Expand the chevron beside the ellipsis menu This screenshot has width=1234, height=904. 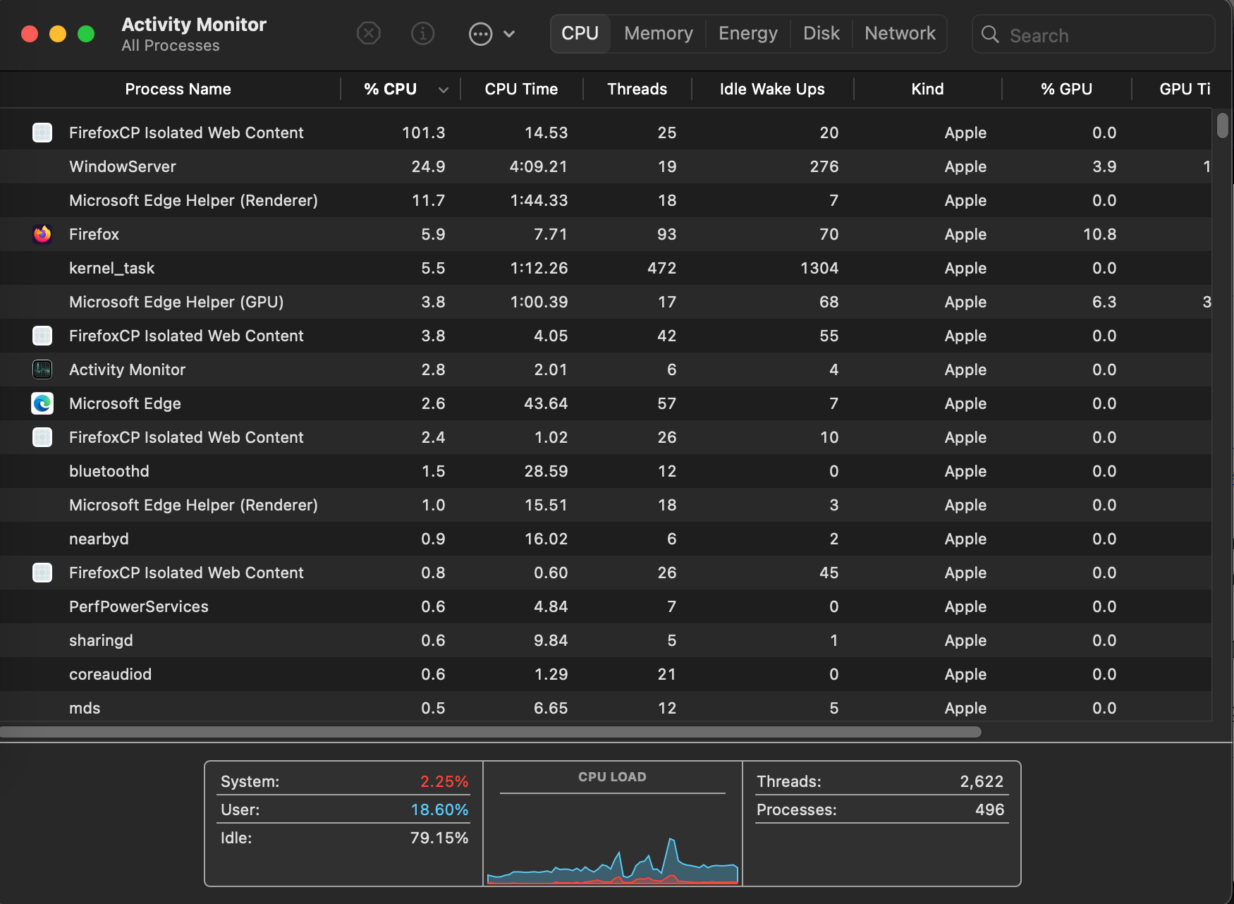click(x=509, y=34)
